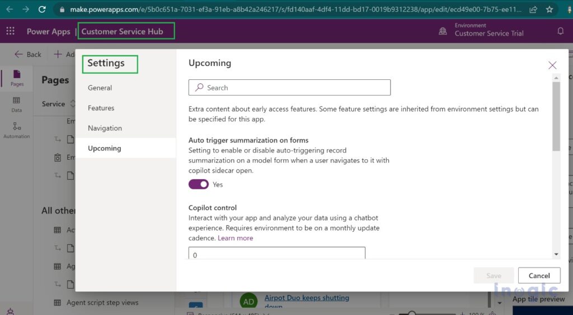Select the Agent script step views row
The height and width of the screenshot is (315, 573).
pyautogui.click(x=102, y=303)
